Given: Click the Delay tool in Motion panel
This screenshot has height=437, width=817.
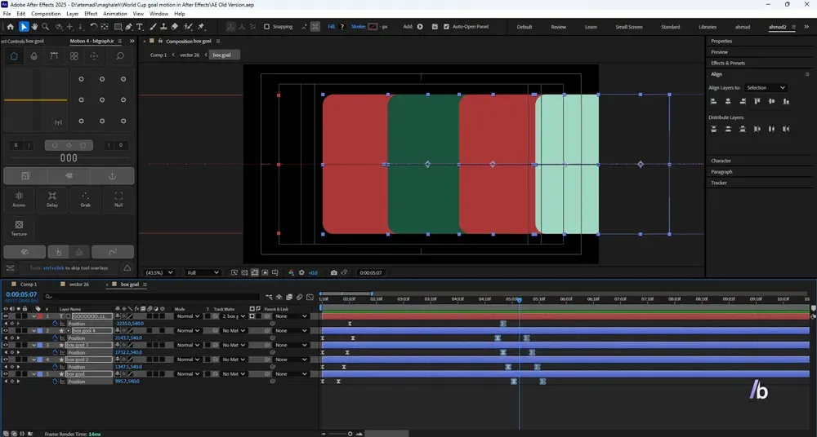Looking at the screenshot, I should click(52, 199).
